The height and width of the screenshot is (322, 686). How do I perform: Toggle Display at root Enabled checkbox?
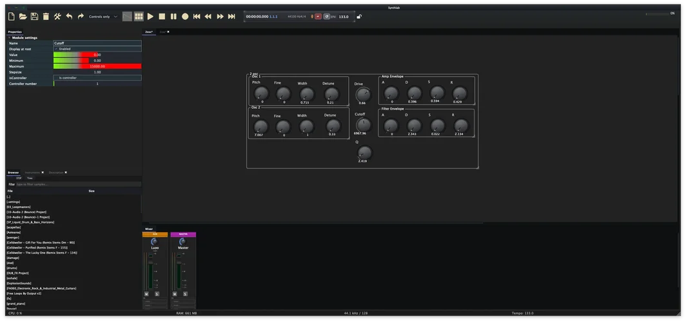pyautogui.click(x=56, y=49)
